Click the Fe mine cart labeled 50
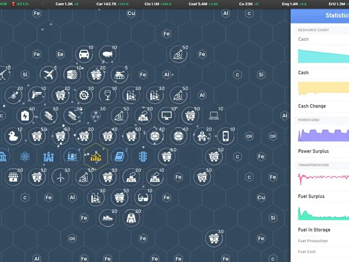 click(190, 116)
